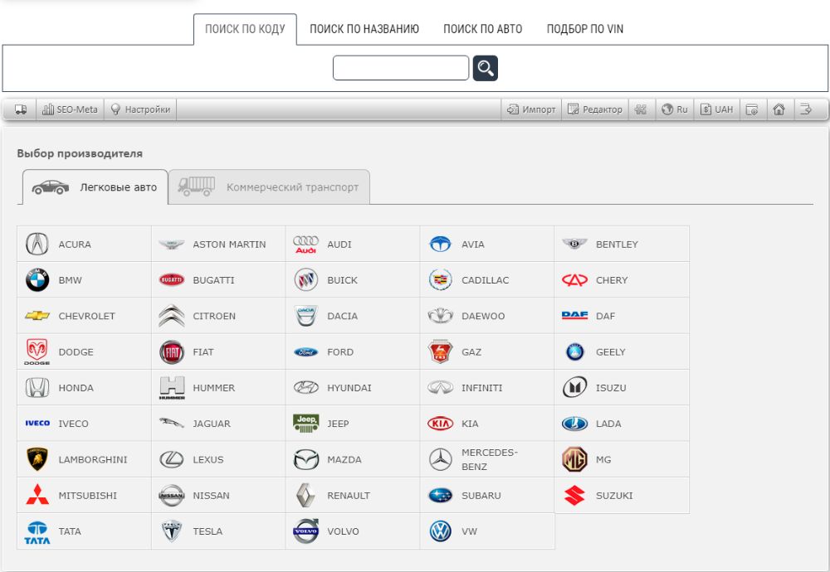Focus the code search input field

[x=401, y=68]
